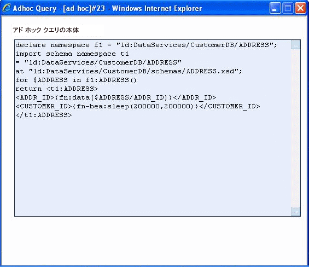
Task: Click the 'import schema namespace t1' line
Action: click(x=72, y=54)
